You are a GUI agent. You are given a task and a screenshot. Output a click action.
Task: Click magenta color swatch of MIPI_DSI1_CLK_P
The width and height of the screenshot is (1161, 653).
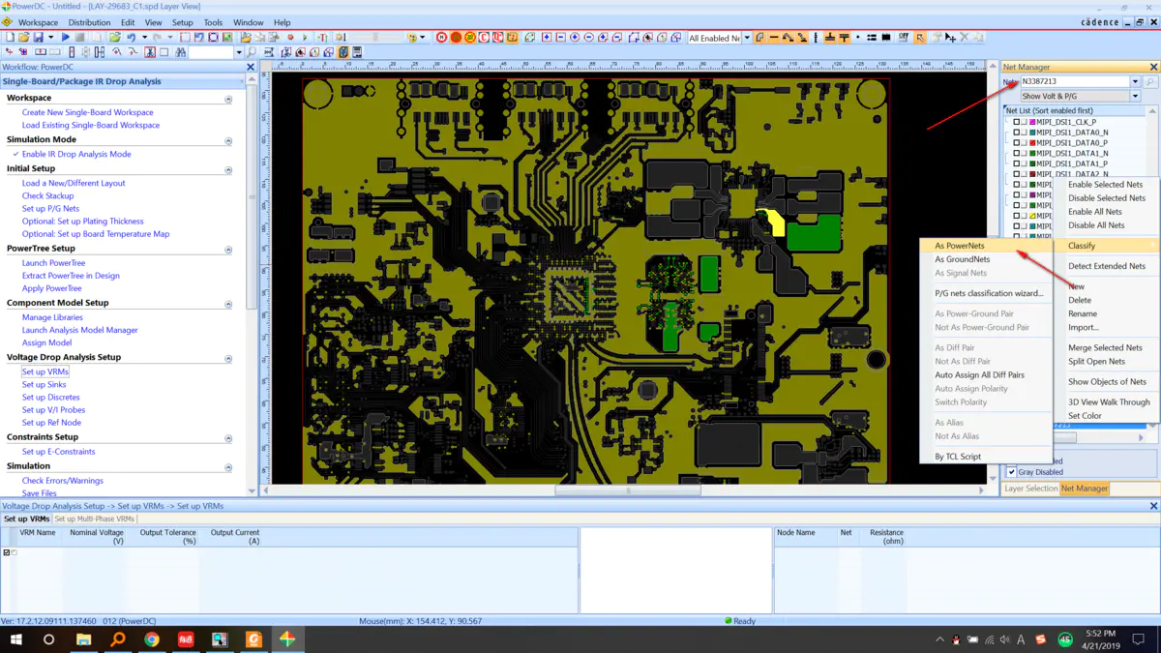[1032, 122]
